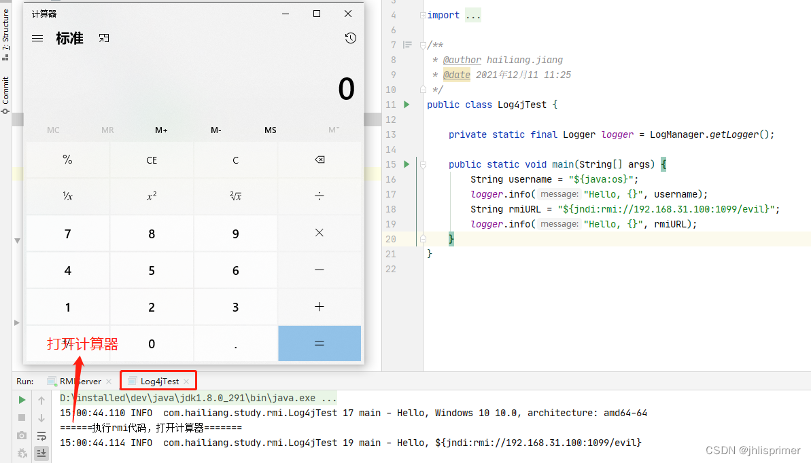Image resolution: width=811 pixels, height=463 pixels.
Task: Switch to the RMIServer run tab
Action: [80, 382]
